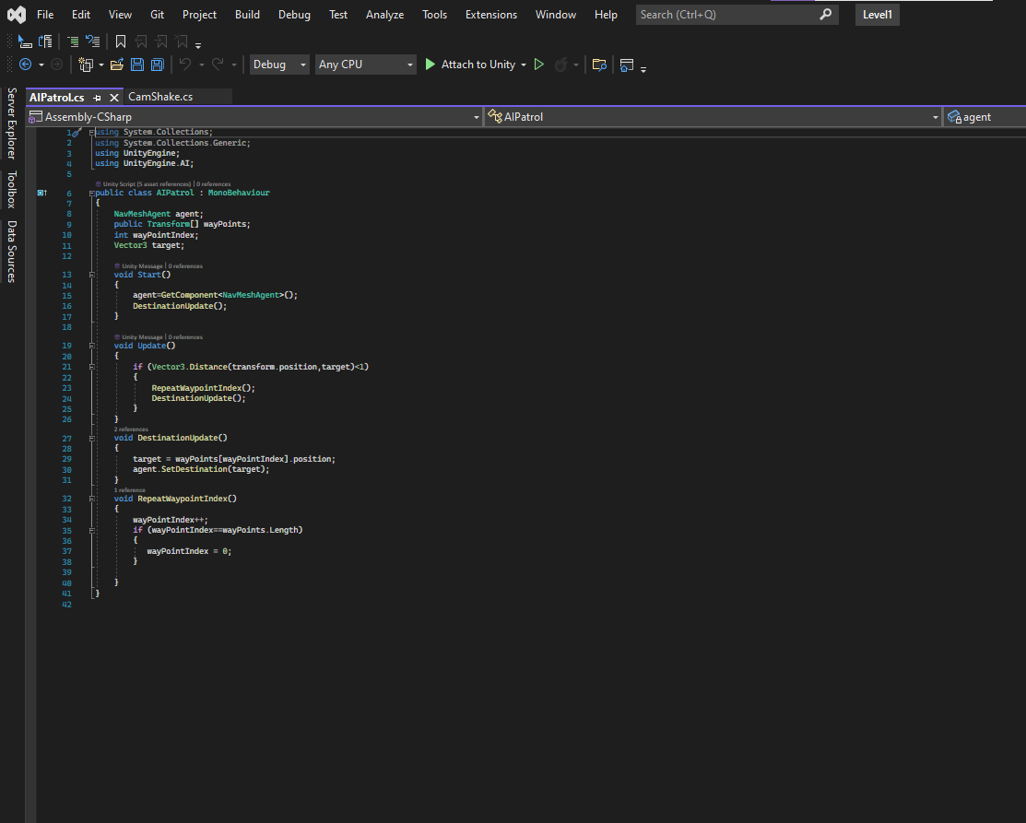
Task: Collapse the AIPatrol class region
Action: (89, 192)
